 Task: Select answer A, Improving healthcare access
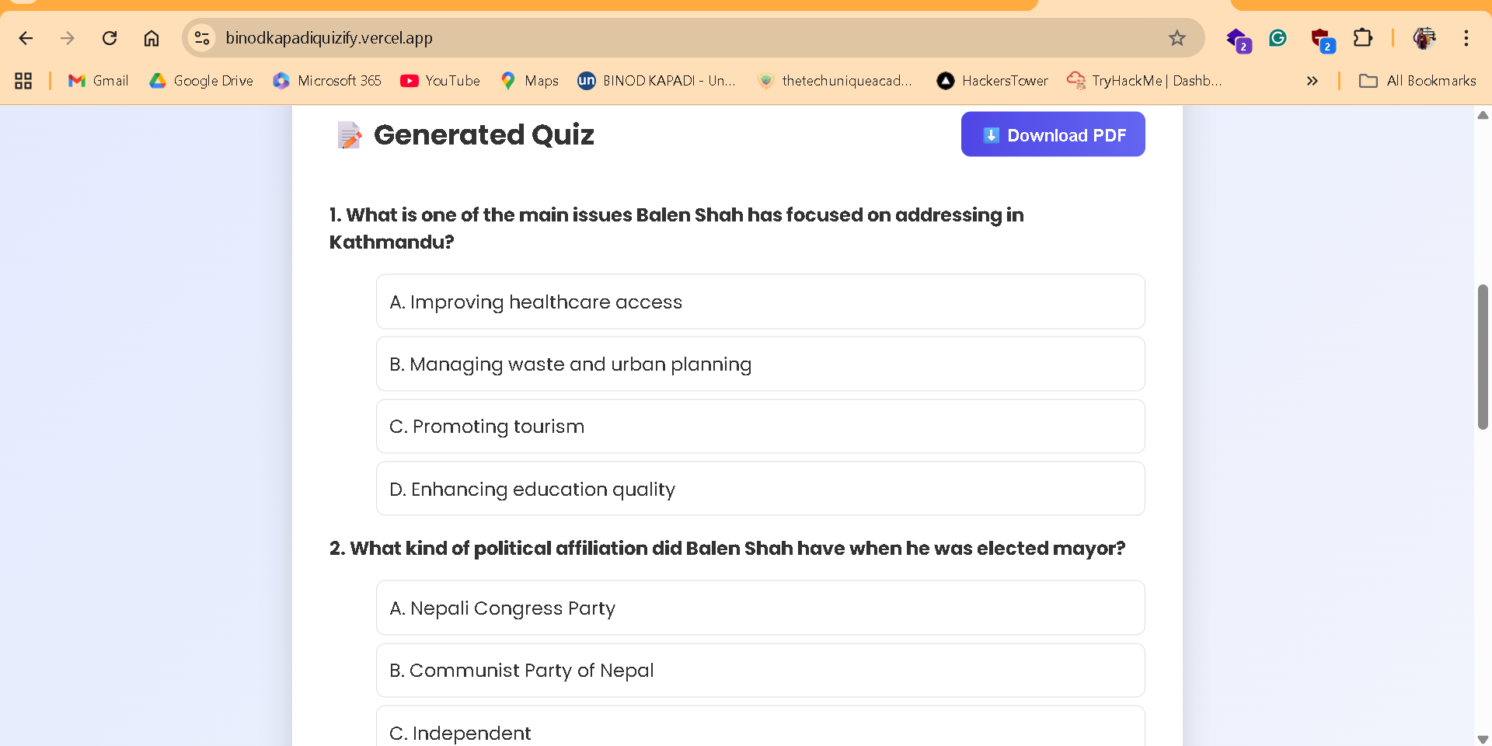760,302
